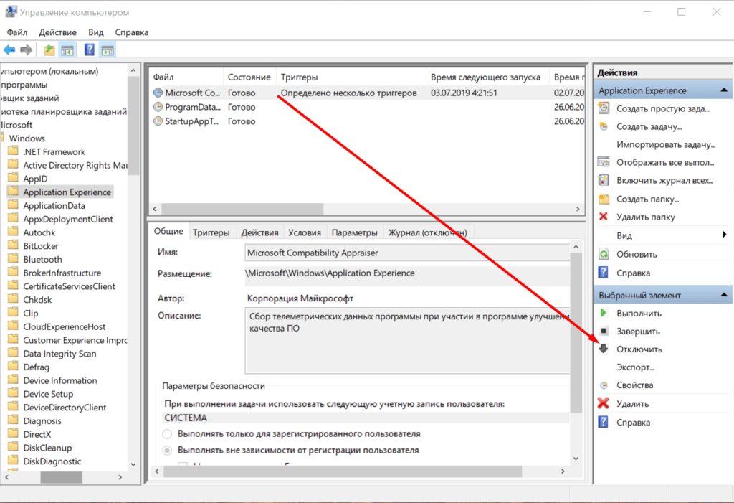This screenshot has height=503, width=734.
Task: Click the Свойства clock icon
Action: [604, 385]
